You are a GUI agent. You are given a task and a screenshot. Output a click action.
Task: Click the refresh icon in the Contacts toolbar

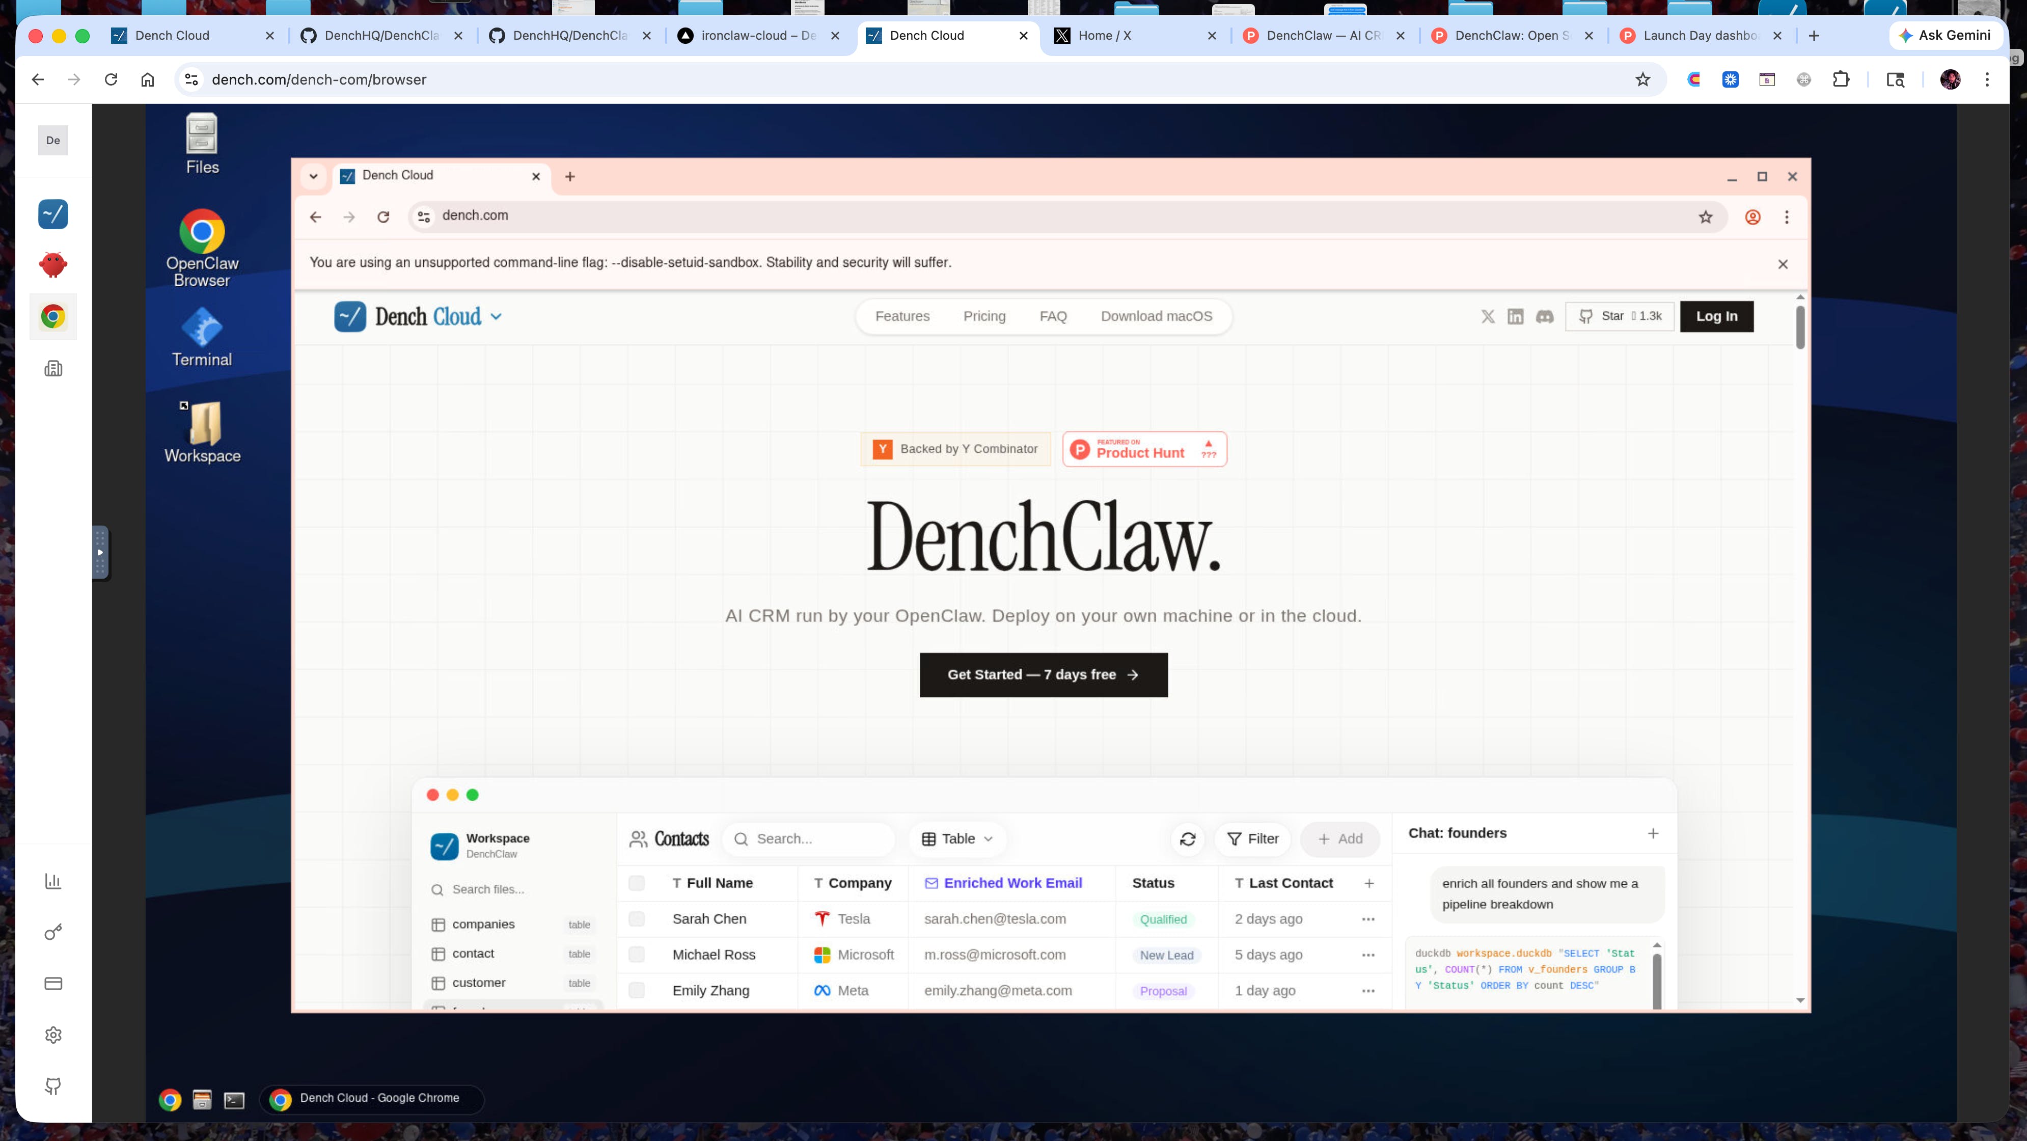pyautogui.click(x=1187, y=839)
